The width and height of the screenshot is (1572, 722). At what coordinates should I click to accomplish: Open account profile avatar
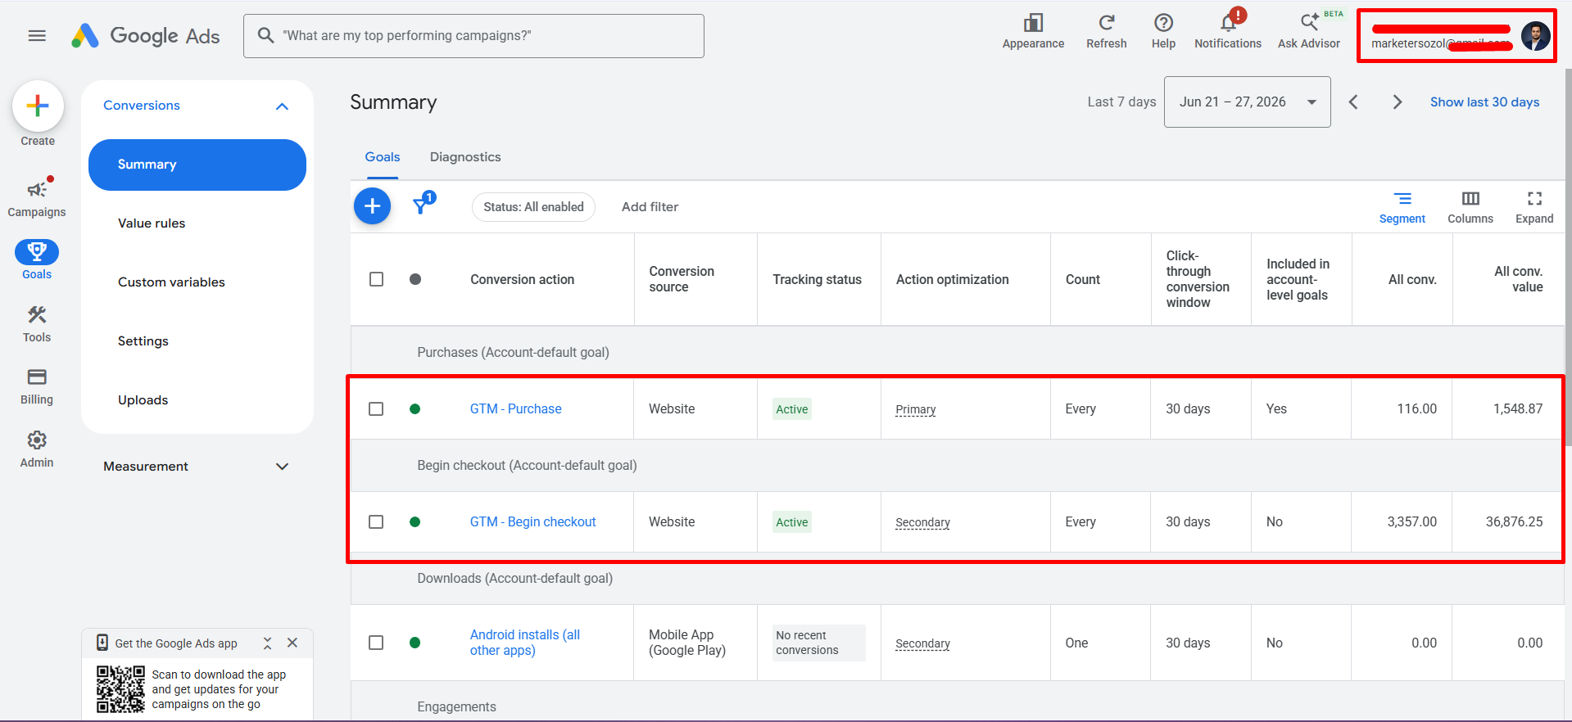click(x=1535, y=36)
